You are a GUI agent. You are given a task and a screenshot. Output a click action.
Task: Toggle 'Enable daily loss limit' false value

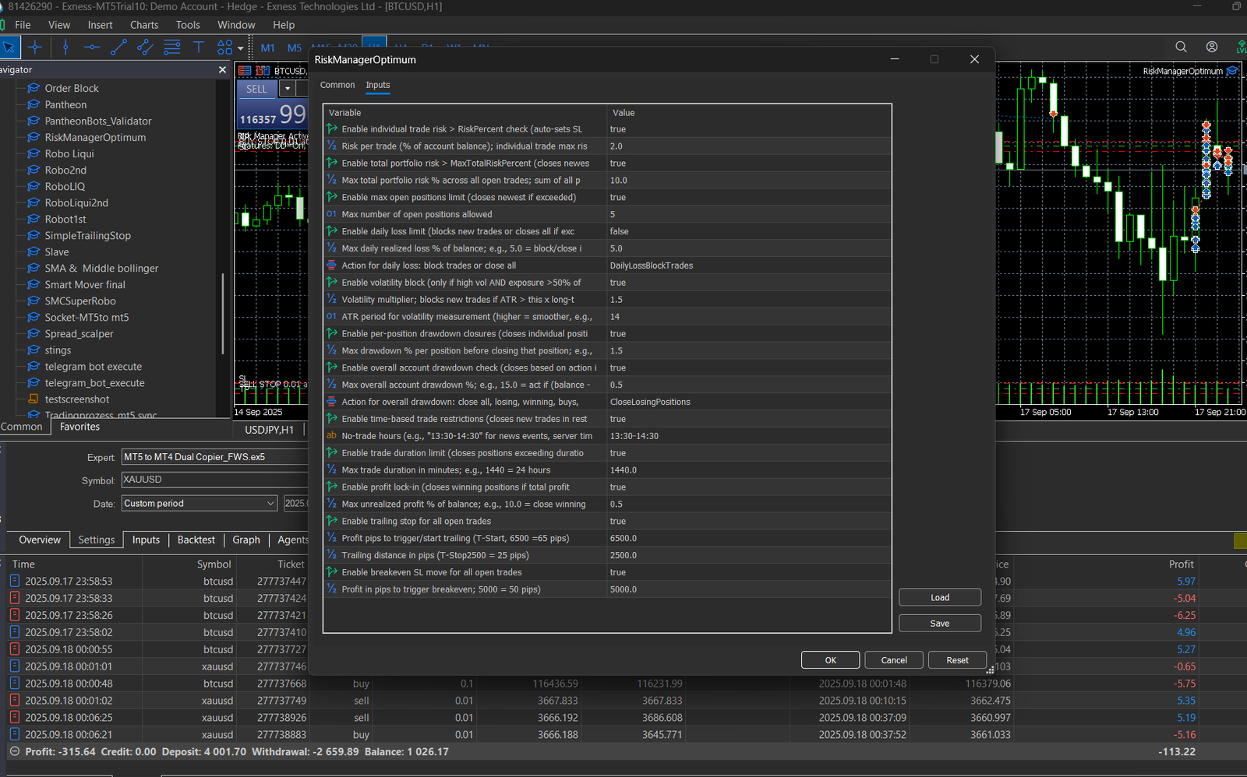[619, 232]
